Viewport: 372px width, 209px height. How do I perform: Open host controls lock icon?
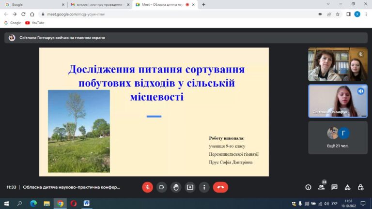(x=360, y=187)
